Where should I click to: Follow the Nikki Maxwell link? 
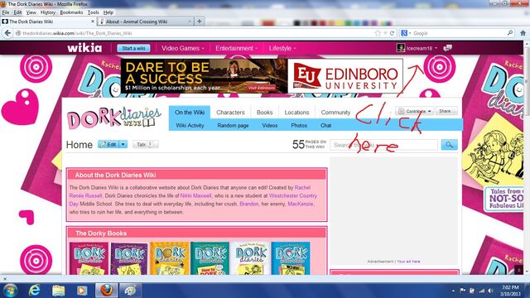click(x=195, y=195)
